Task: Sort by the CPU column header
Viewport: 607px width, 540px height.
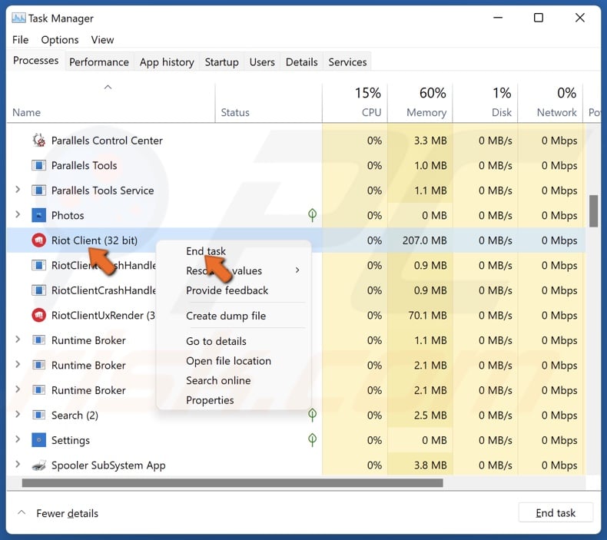Action: [x=355, y=103]
